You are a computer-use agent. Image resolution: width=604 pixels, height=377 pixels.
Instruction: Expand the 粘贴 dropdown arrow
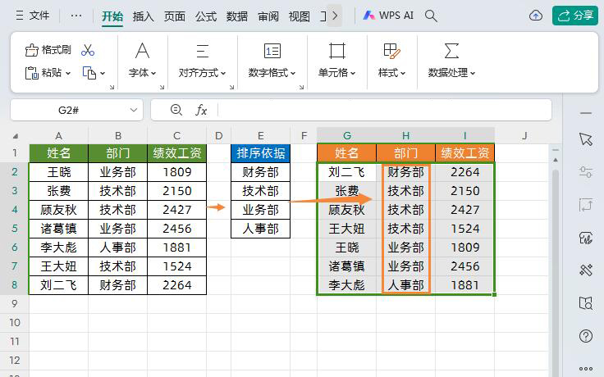pos(68,73)
